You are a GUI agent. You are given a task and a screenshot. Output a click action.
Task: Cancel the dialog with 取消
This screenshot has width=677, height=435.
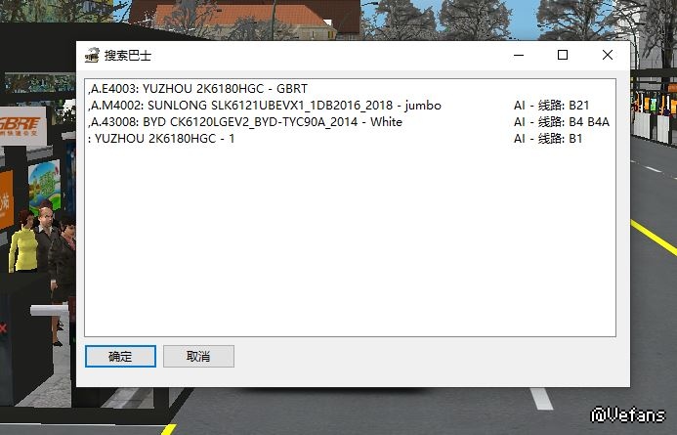[x=198, y=357]
